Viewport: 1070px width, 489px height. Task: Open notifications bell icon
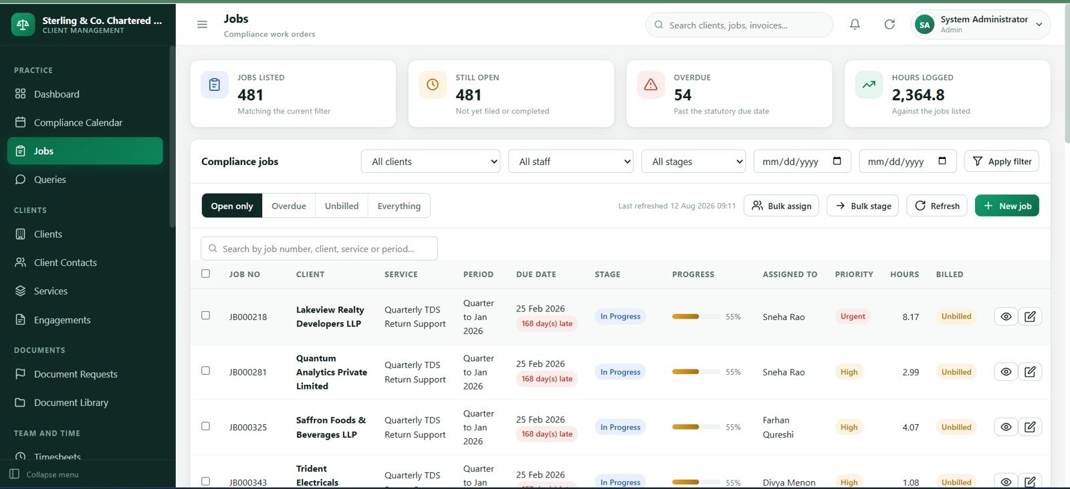point(855,25)
